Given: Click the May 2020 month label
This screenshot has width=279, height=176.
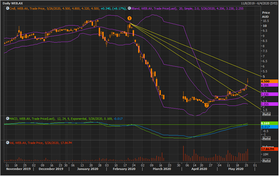Looking at the screenshot, I should tap(236, 169).
